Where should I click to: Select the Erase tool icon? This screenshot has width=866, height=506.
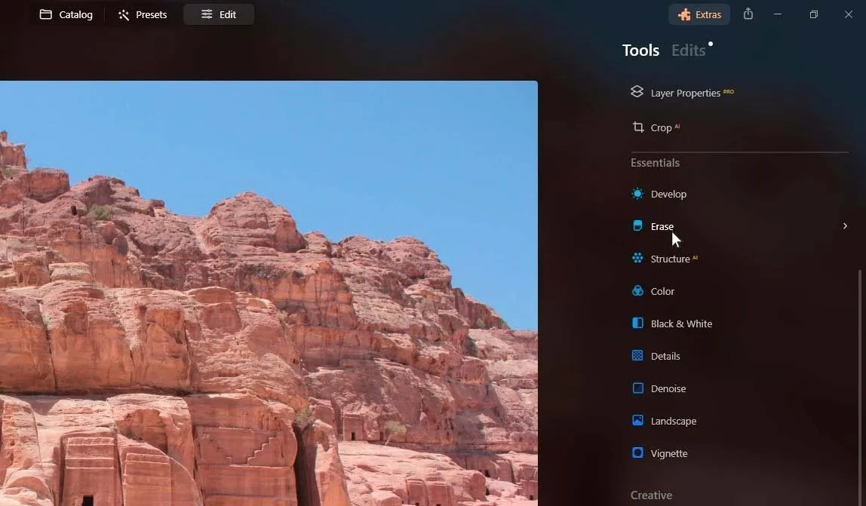[x=637, y=226]
